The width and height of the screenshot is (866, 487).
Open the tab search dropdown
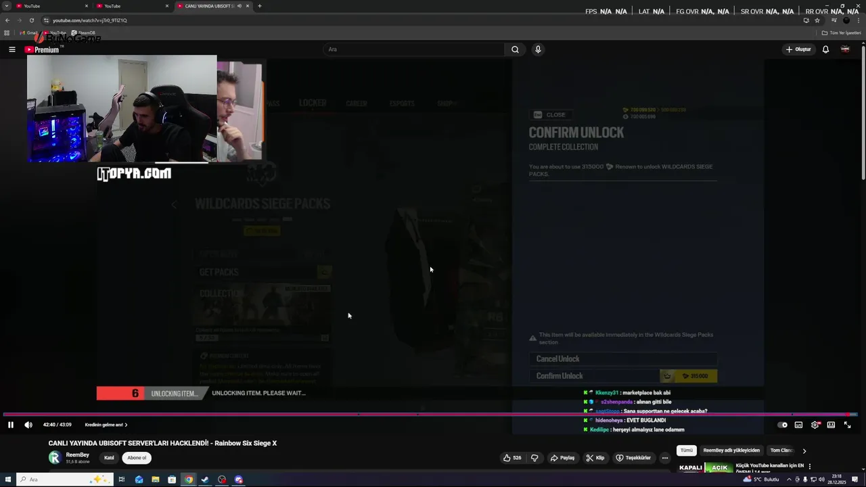[7, 6]
